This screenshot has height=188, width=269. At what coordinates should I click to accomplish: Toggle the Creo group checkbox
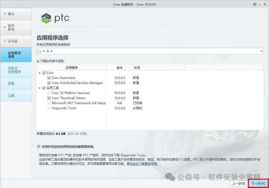(44, 73)
